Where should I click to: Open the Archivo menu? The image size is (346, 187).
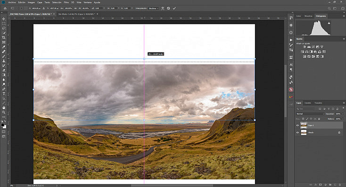(12, 2)
